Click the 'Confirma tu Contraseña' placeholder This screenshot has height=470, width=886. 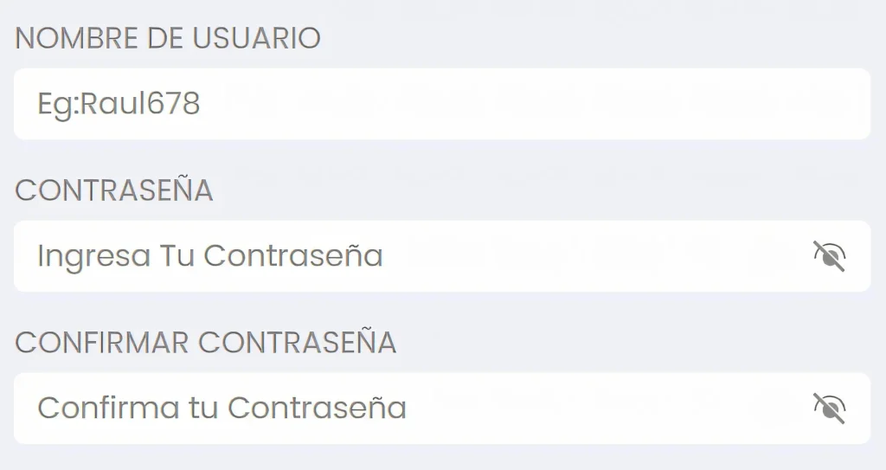221,409
